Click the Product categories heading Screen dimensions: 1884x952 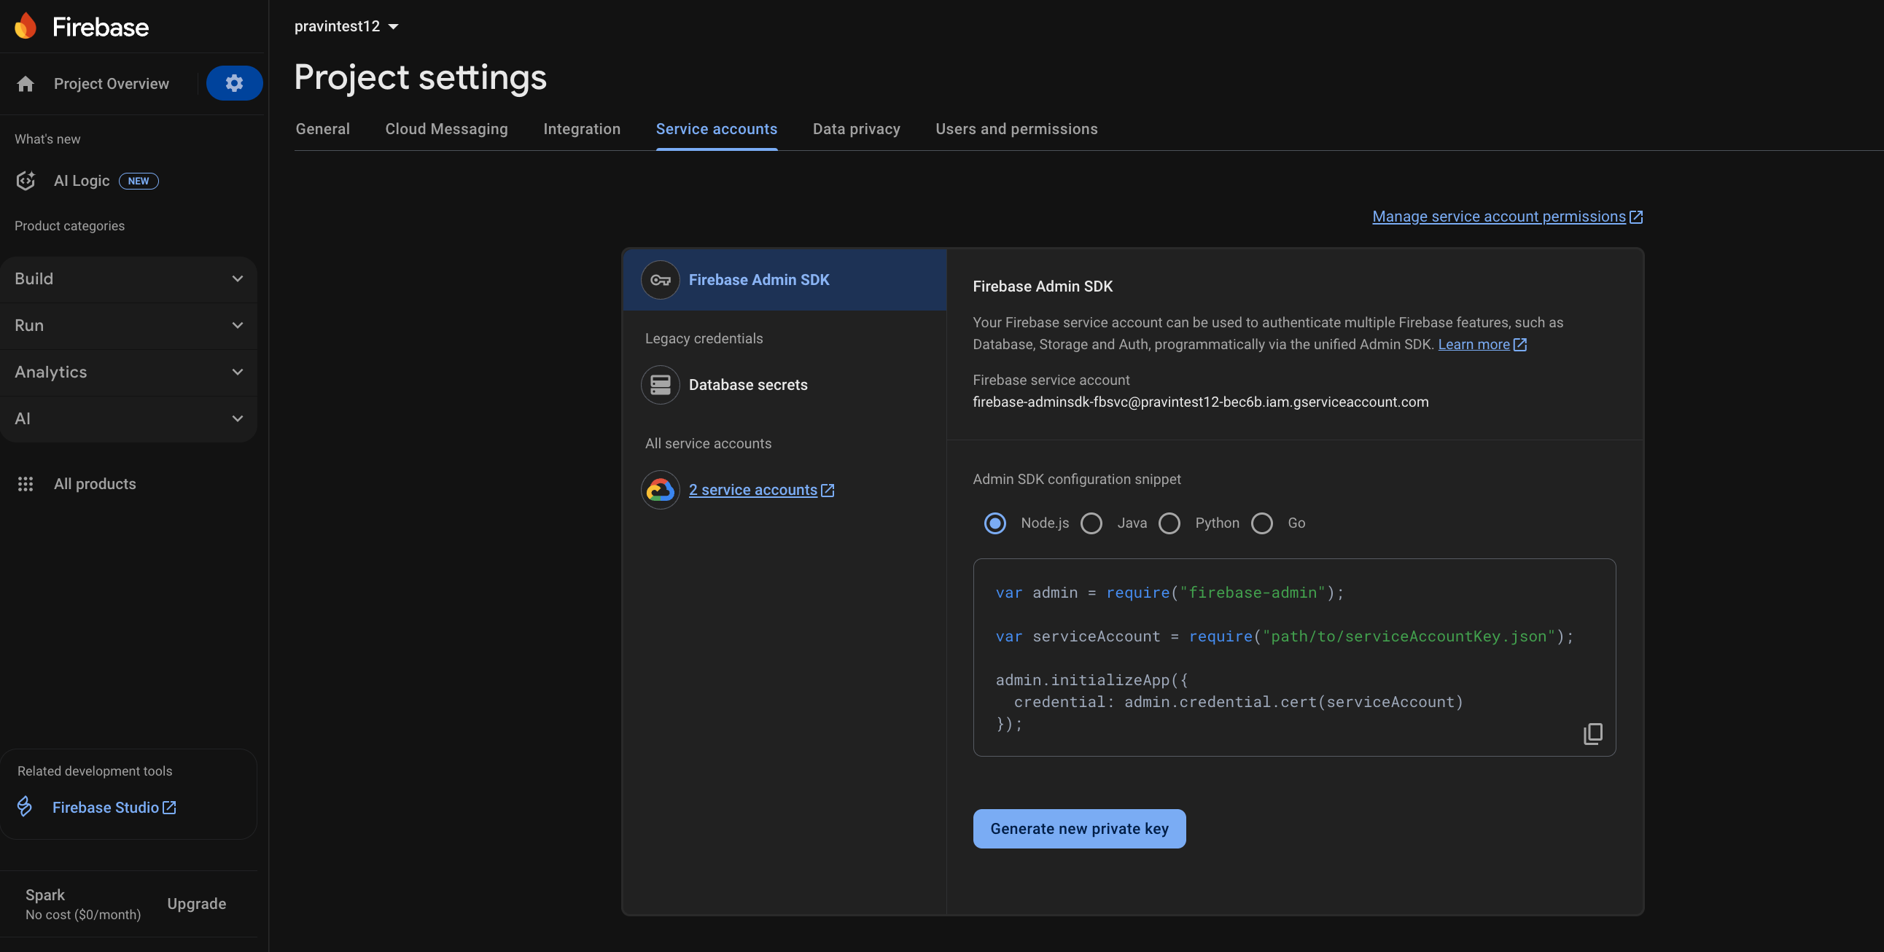click(x=69, y=226)
